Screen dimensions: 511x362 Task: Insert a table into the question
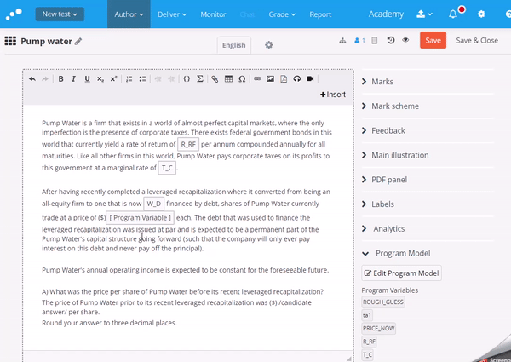click(x=228, y=79)
